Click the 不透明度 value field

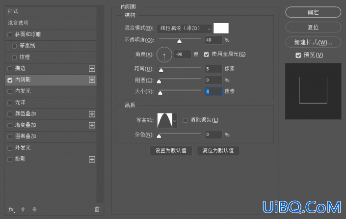[213, 40]
